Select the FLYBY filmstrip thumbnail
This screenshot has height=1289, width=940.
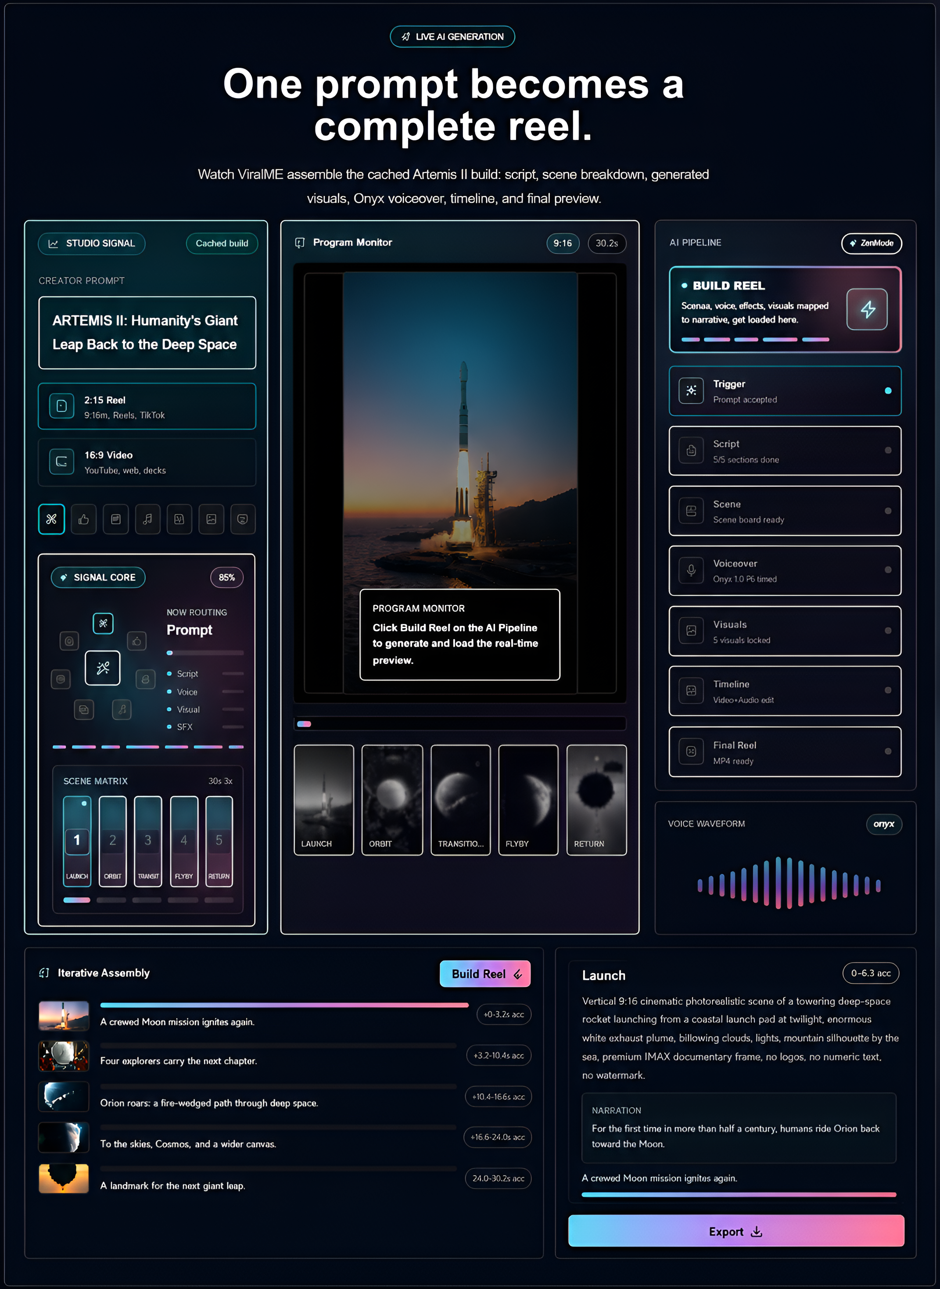tap(528, 800)
